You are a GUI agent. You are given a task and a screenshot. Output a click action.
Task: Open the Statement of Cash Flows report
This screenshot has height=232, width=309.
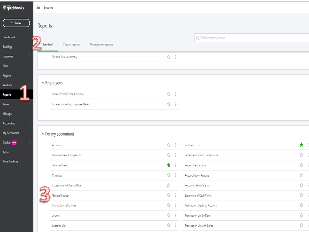coord(198,195)
